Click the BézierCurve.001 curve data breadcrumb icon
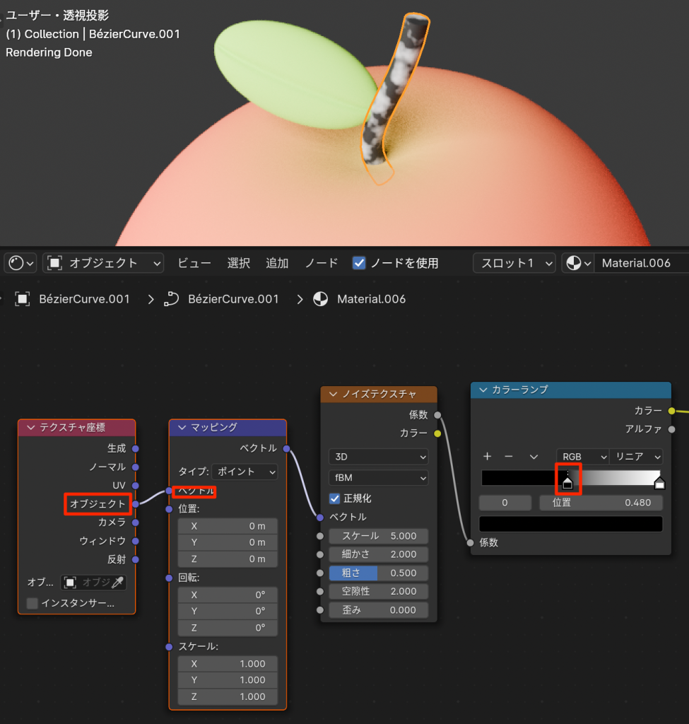 click(x=172, y=299)
